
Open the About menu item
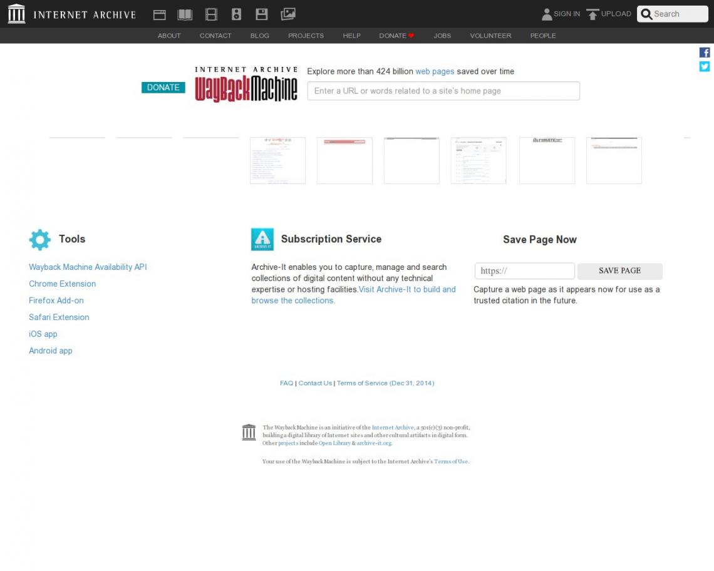[x=169, y=36]
